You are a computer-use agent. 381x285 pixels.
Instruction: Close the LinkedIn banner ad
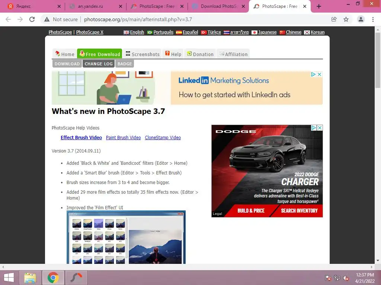(320, 74)
